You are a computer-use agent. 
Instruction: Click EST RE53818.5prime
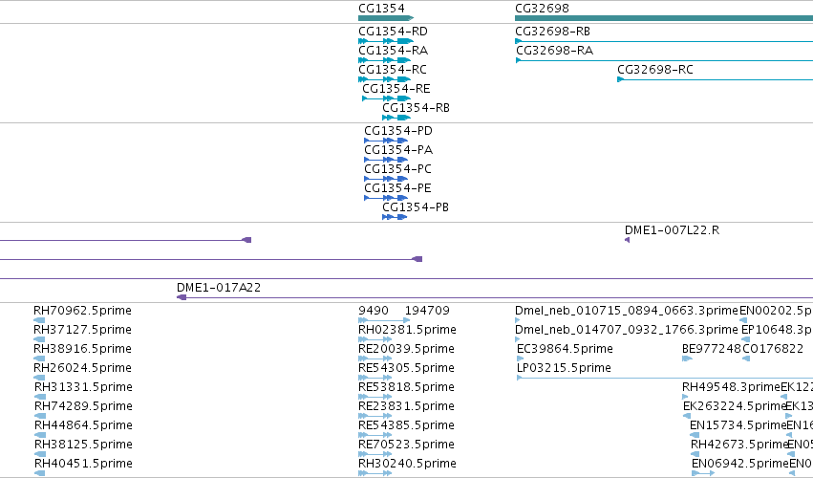407,388
